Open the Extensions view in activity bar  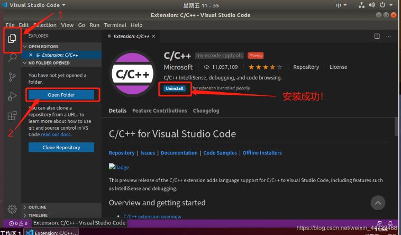(x=12, y=115)
